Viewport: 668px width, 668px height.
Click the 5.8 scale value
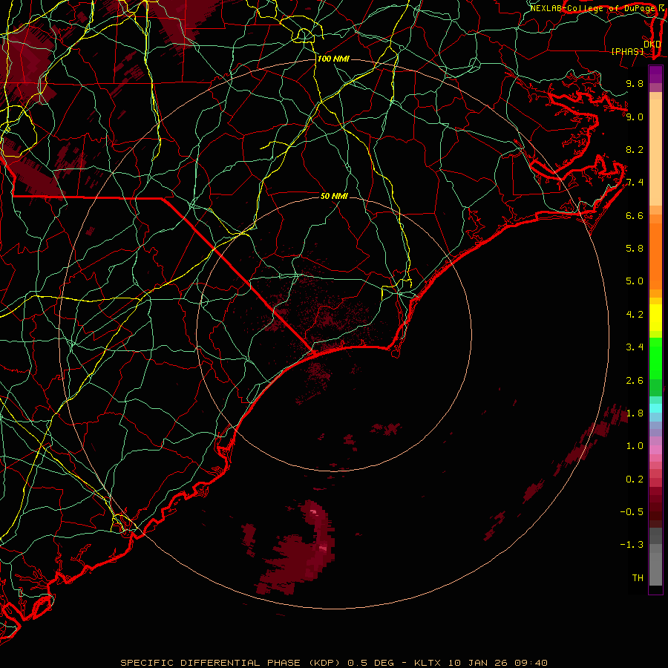635,249
